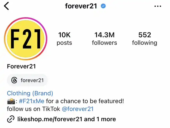This screenshot has width=170, height=128.
Task: Open the forever21 Threads badge
Action: coord(27,80)
